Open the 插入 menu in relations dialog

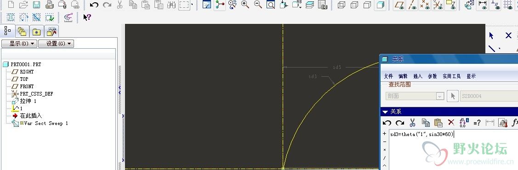(x=418, y=76)
